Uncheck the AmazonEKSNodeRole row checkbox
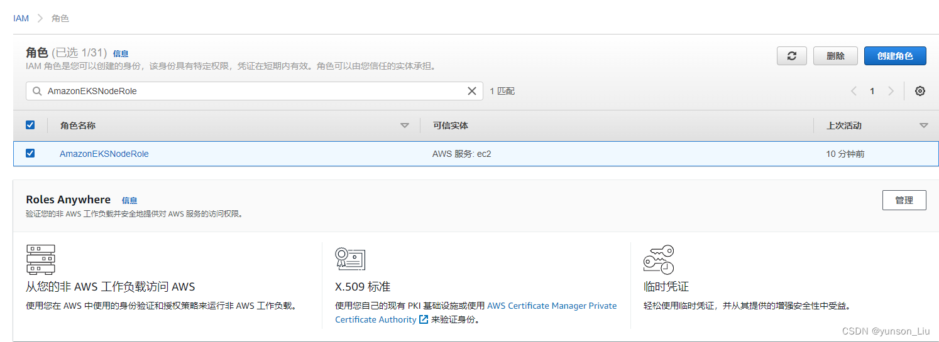 (30, 153)
